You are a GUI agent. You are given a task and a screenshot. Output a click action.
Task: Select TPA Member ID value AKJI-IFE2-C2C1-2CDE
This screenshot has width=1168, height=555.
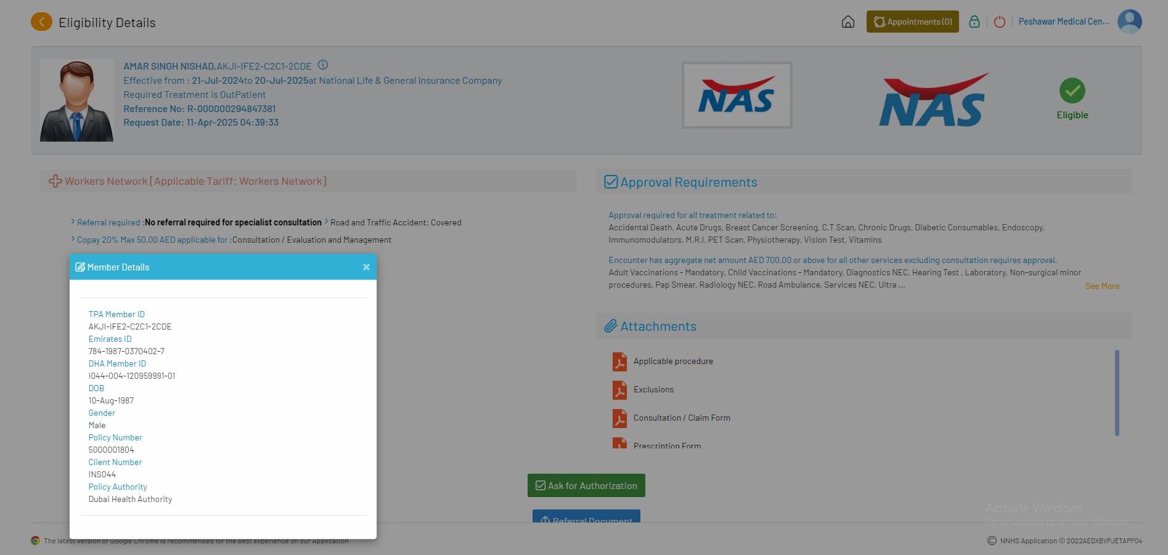pyautogui.click(x=130, y=326)
